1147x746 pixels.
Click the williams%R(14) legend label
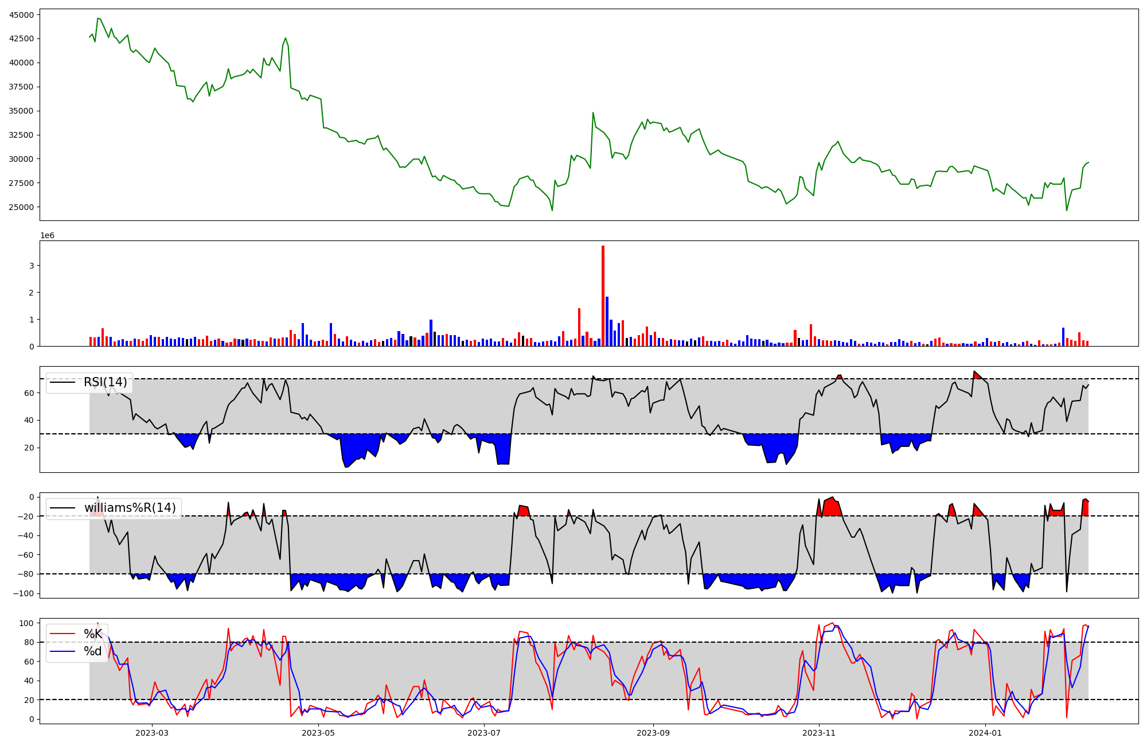pos(130,508)
